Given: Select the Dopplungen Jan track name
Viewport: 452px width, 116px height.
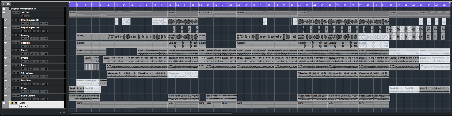Looking at the screenshot, I should pyautogui.click(x=30, y=28).
